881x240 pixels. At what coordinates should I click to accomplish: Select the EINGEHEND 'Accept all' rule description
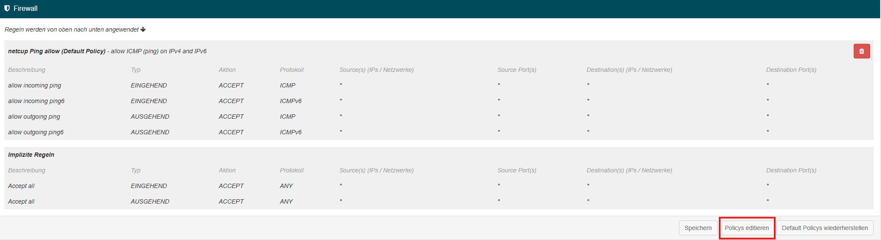(x=21, y=186)
